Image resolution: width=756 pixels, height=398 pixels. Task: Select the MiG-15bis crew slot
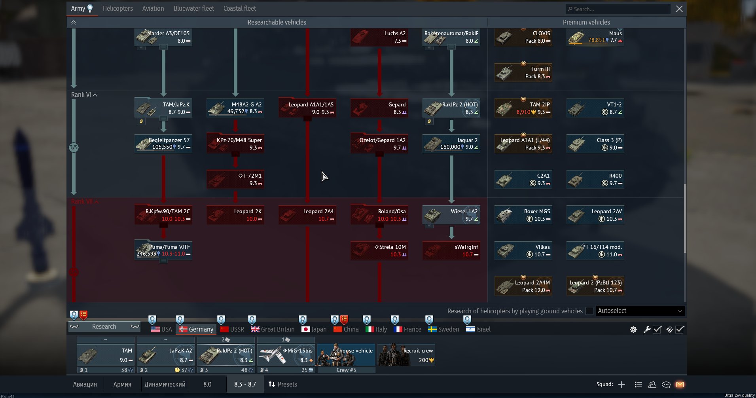click(286, 354)
